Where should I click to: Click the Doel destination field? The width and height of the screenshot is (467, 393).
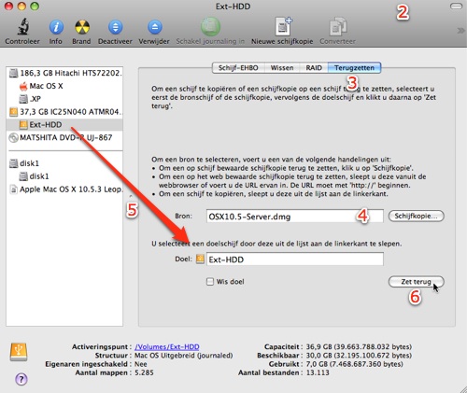[295, 260]
